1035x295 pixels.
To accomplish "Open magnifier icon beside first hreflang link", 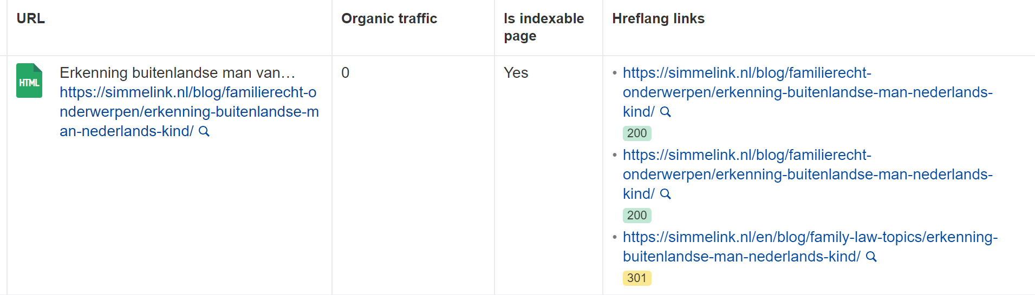I will coord(666,112).
